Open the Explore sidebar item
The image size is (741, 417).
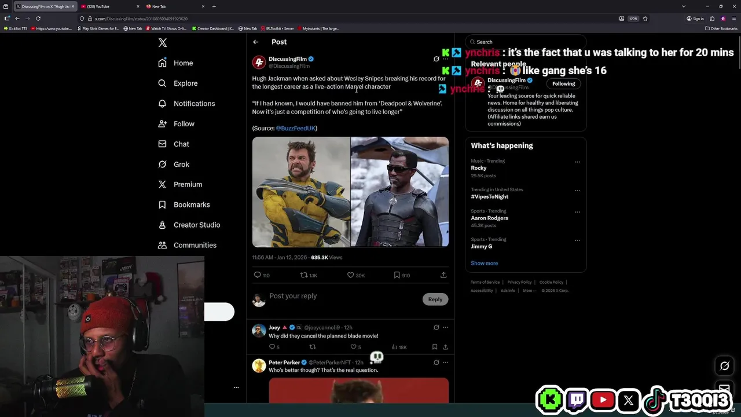click(x=178, y=83)
